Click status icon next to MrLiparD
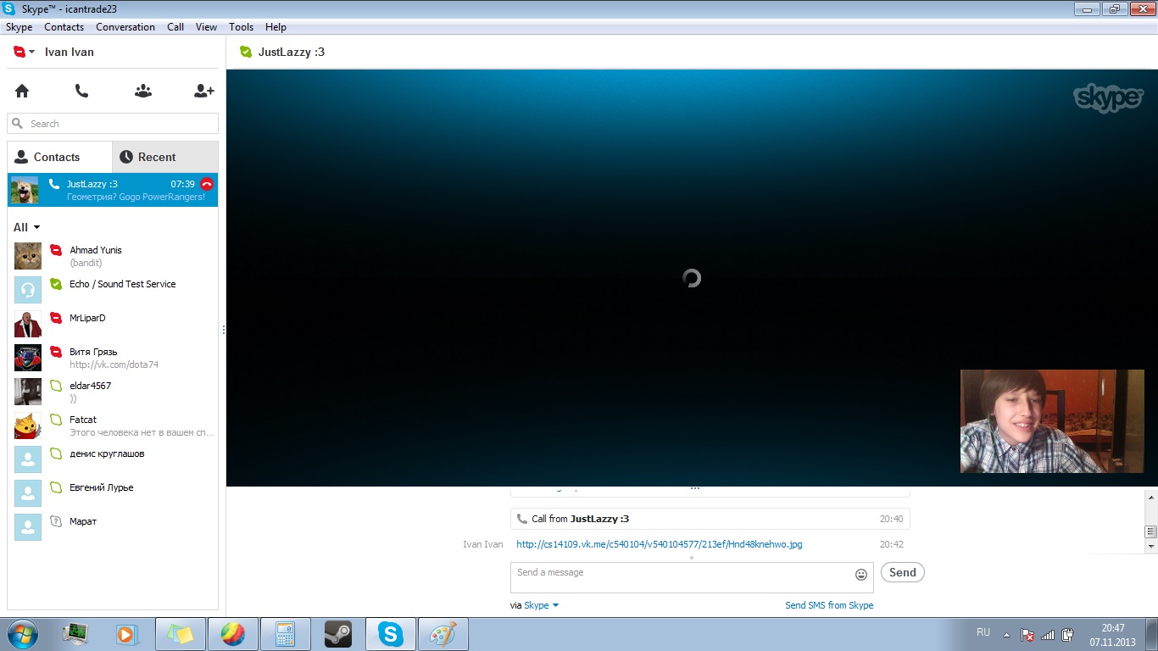 56,318
